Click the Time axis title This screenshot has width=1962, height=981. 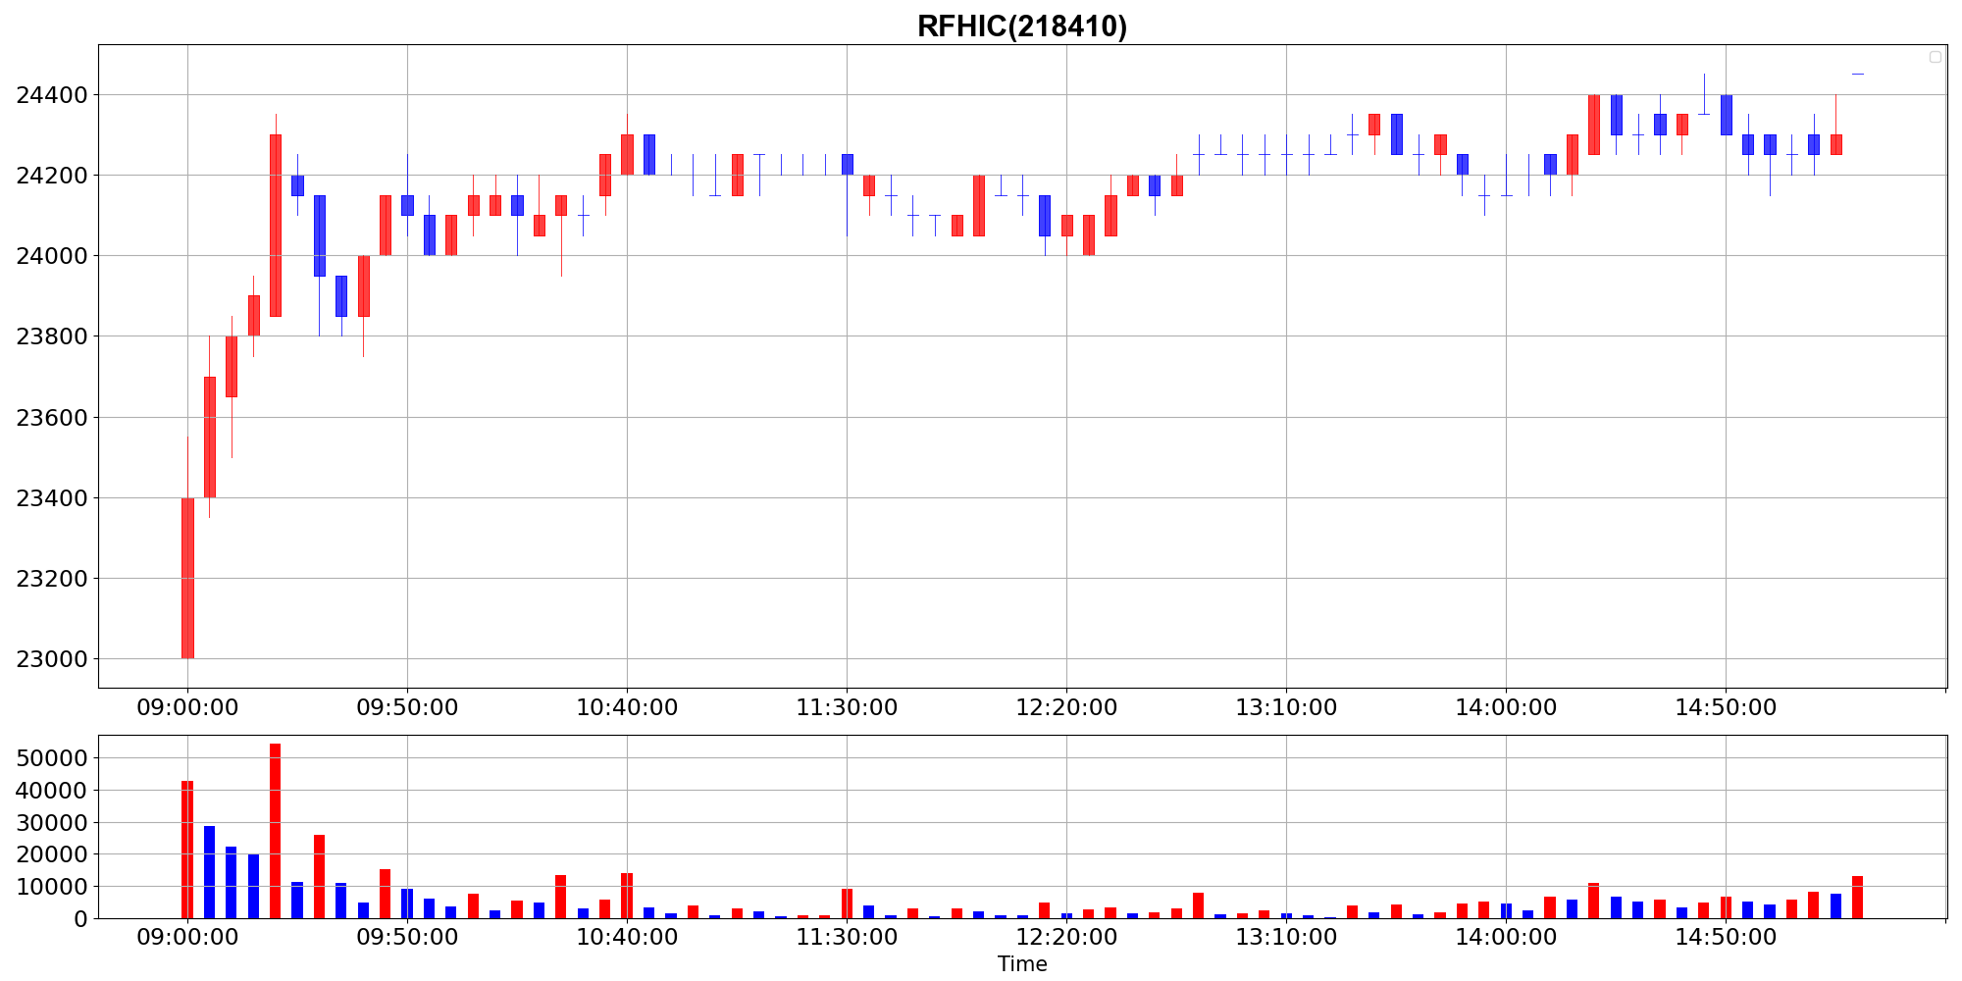click(x=1022, y=964)
